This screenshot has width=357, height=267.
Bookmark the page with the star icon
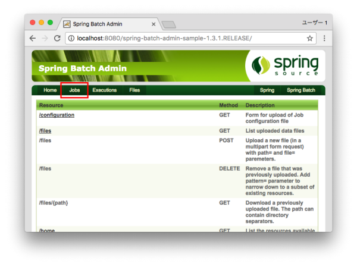tap(309, 38)
